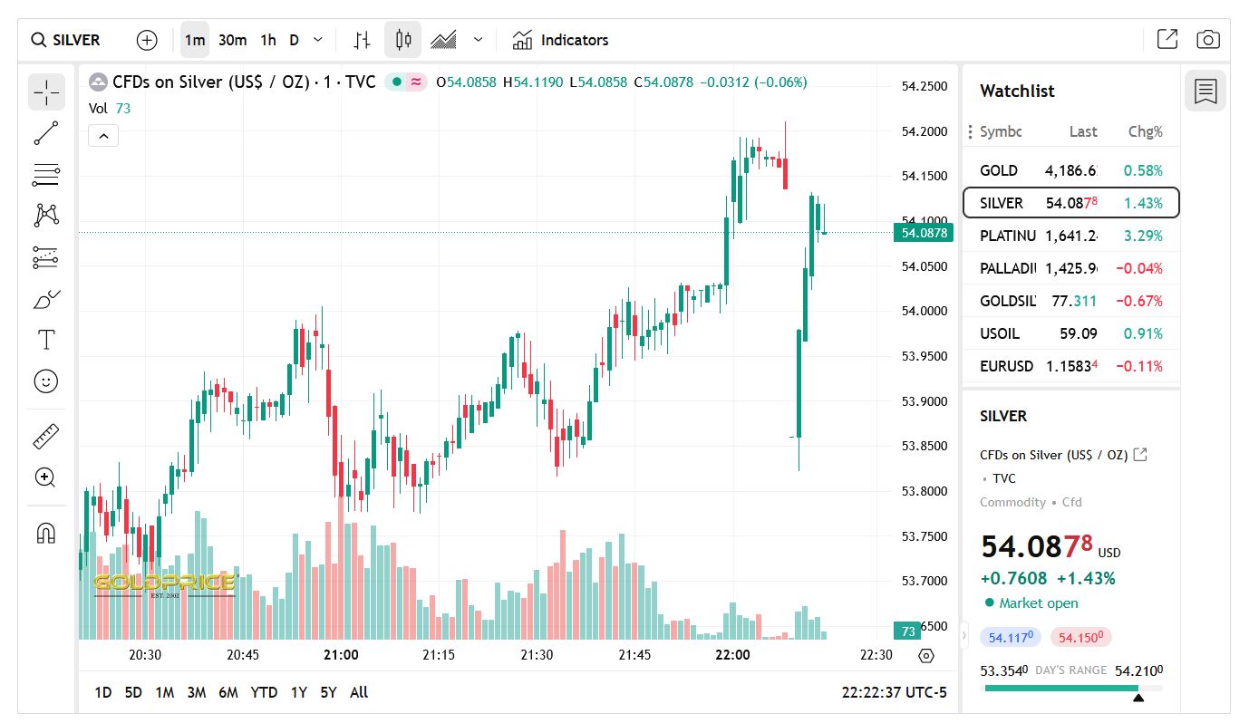Open the emoji stickers tool

pos(46,381)
